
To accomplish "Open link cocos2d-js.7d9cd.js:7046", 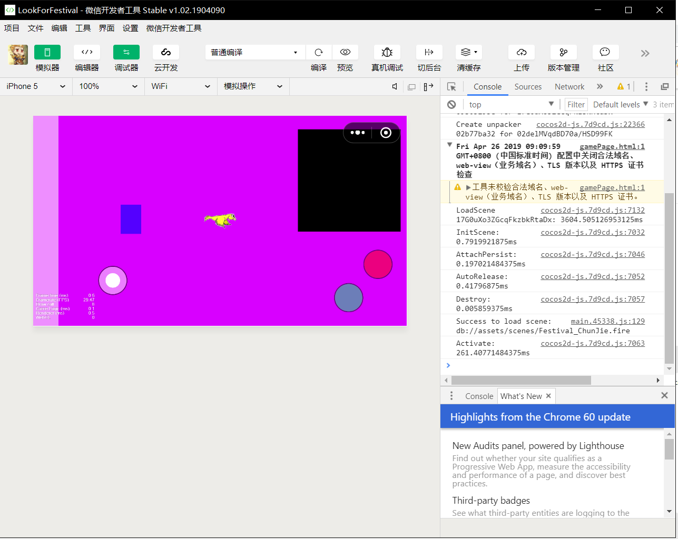I will (x=593, y=254).
